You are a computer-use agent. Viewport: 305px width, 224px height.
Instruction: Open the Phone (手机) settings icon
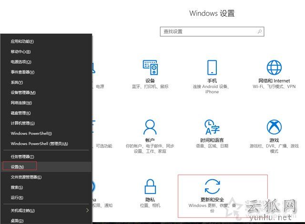point(212,68)
